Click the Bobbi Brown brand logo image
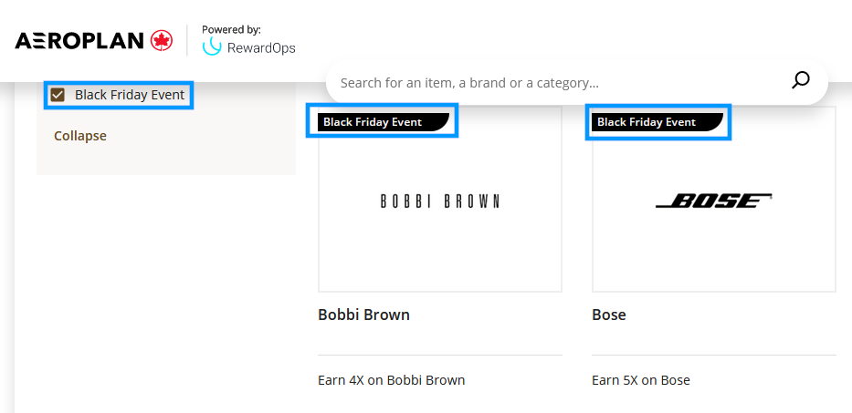This screenshot has height=413, width=852. click(x=439, y=201)
